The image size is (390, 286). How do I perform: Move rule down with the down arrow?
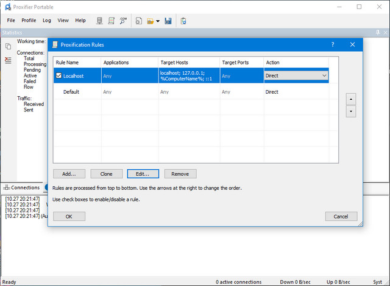pos(350,112)
